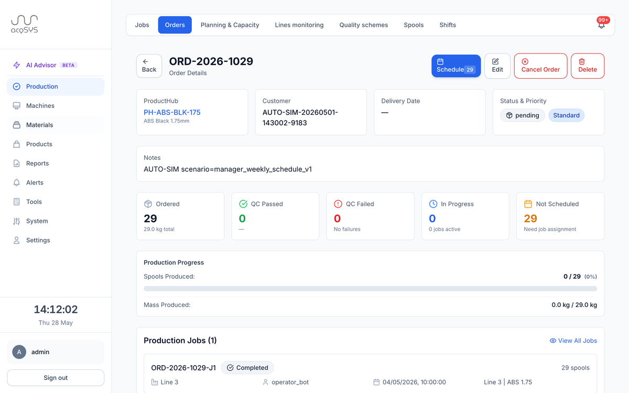Click the Sign out button
The image size is (629, 393).
tap(56, 378)
